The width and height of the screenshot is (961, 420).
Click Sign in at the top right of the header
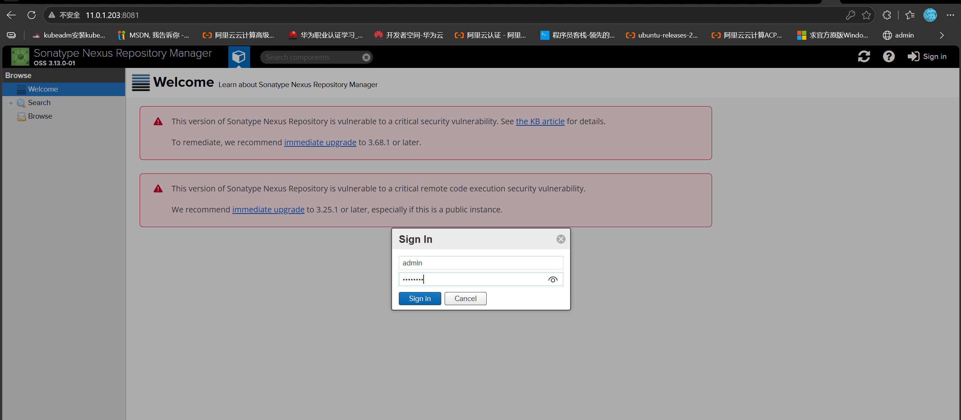click(x=927, y=56)
